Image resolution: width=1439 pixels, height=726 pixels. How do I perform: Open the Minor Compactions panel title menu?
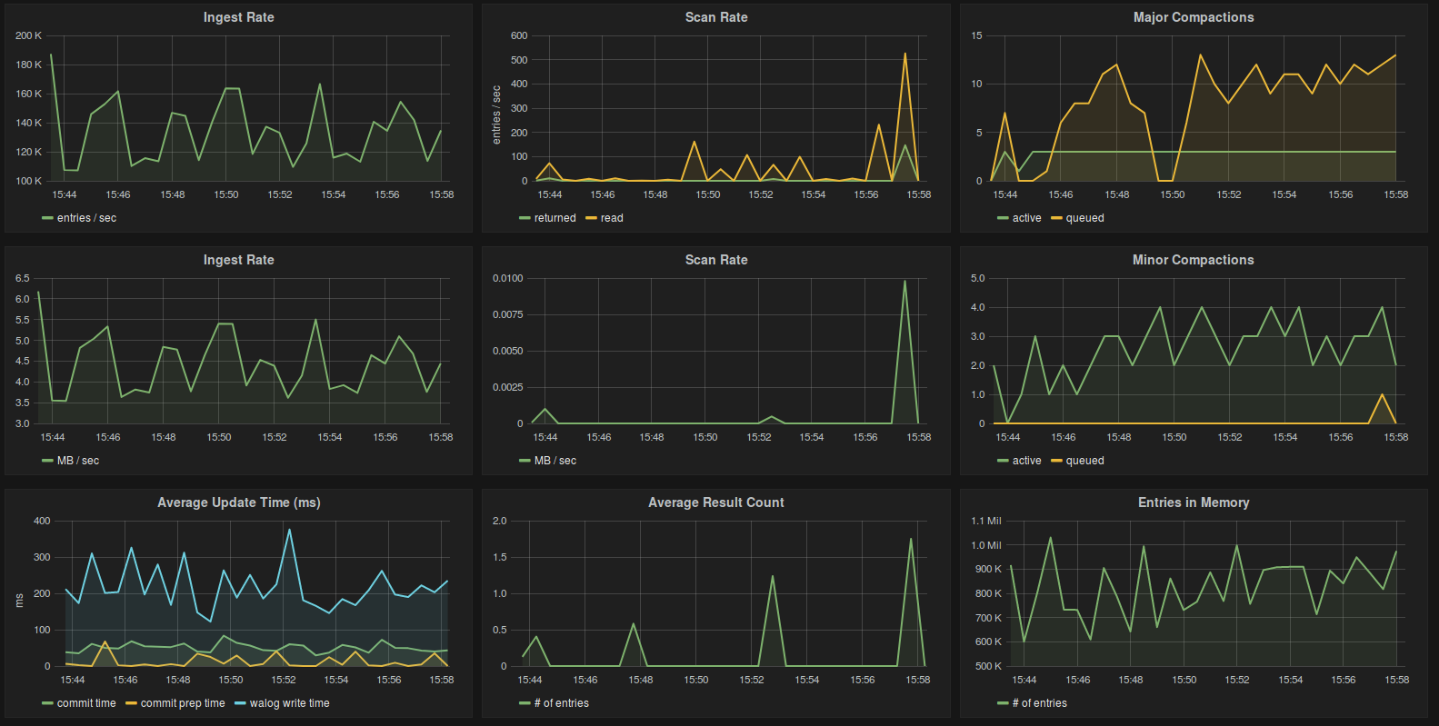[1193, 260]
